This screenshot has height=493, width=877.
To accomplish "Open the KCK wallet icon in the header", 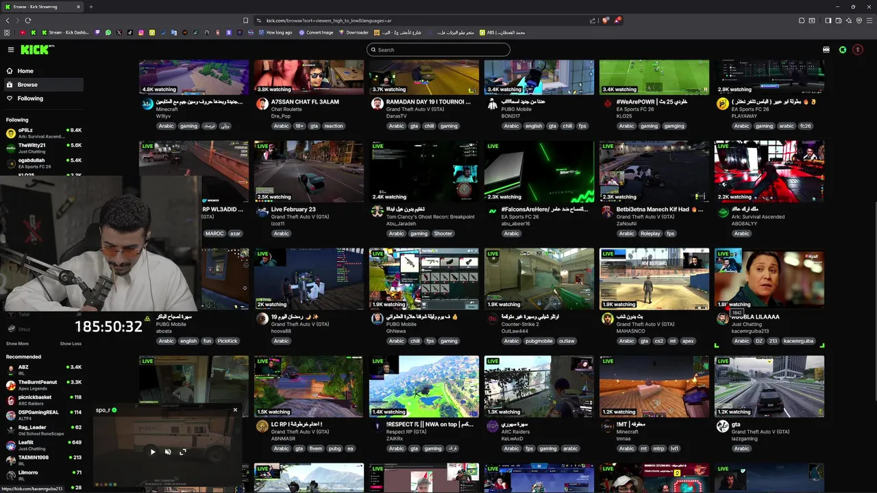I will pos(826,49).
